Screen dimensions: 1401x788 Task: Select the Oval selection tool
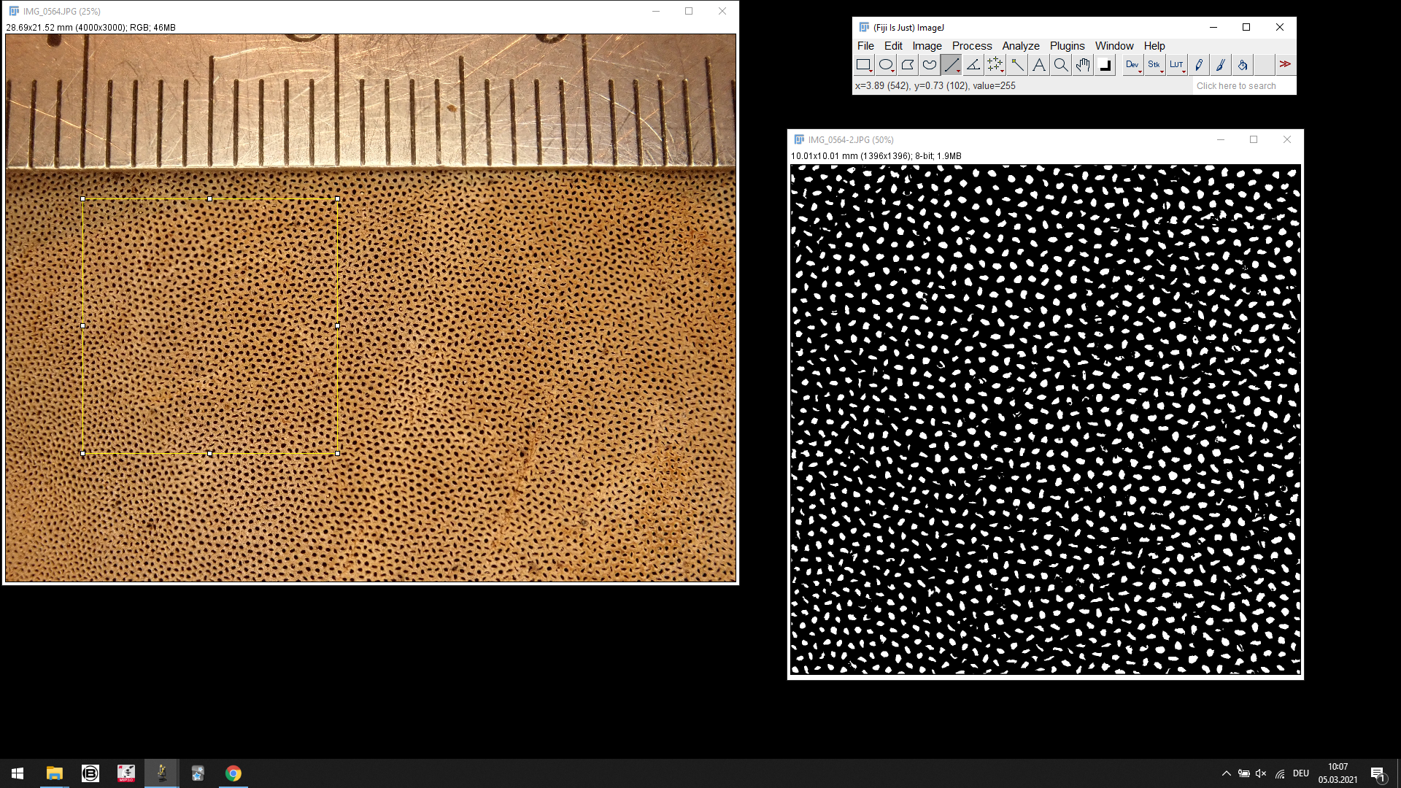885,65
